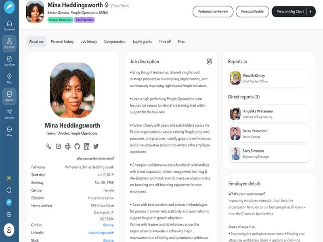Screen dimensions: 323x242
Task: Open the Data Sheet sidebar icon
Action: click(9, 61)
